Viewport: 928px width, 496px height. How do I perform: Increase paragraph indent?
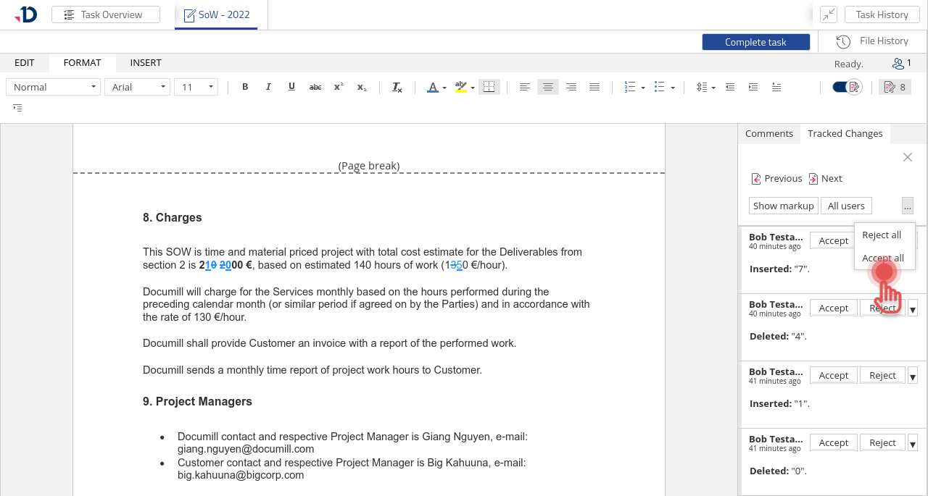[x=753, y=87]
